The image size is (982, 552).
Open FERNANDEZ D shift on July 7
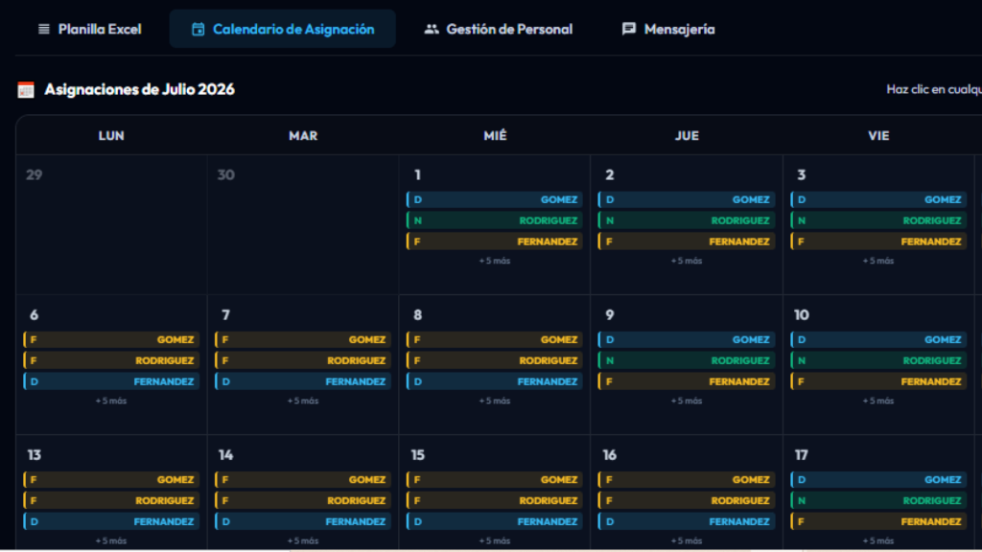[x=303, y=381]
